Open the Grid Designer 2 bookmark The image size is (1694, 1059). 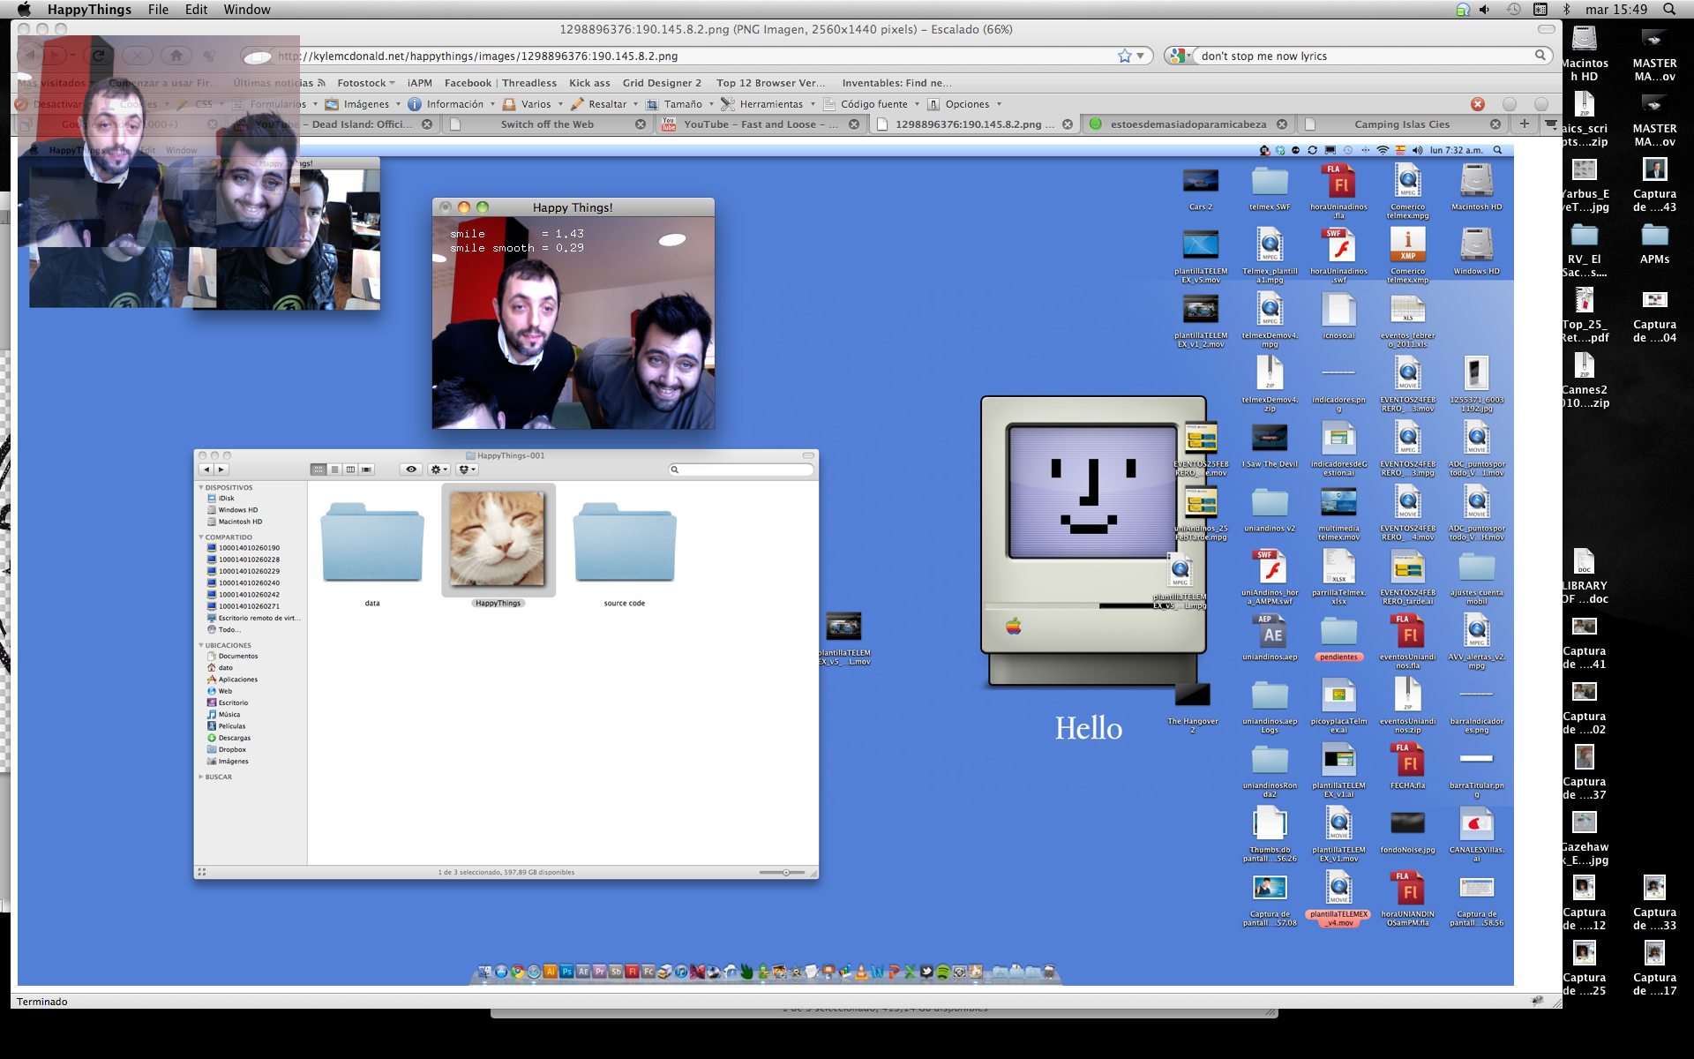[x=662, y=83]
